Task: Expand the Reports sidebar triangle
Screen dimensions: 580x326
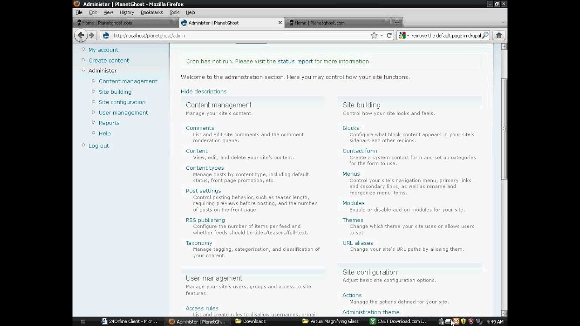Action: click(x=94, y=122)
